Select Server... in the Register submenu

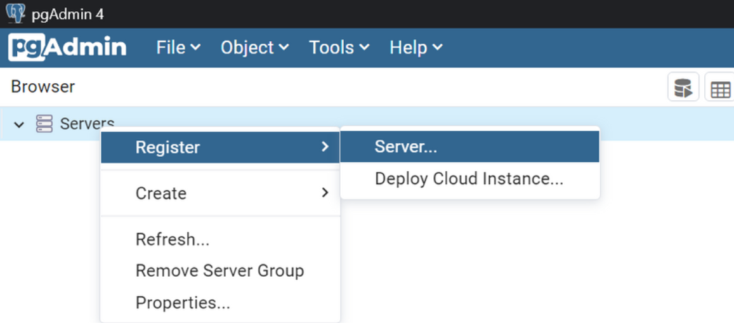point(469,147)
